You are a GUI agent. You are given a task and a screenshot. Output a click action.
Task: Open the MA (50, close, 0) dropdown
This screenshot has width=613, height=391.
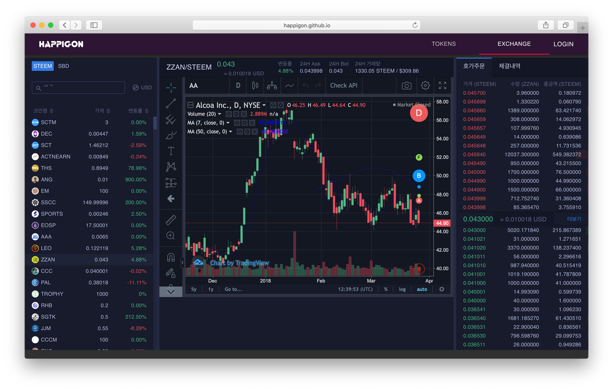[231, 132]
